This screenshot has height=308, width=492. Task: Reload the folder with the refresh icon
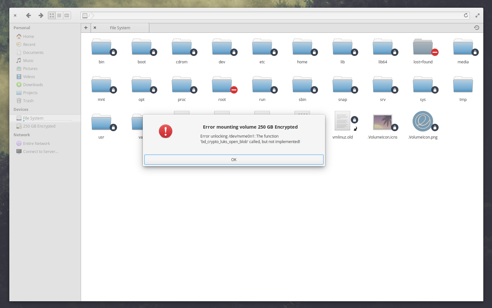(466, 15)
